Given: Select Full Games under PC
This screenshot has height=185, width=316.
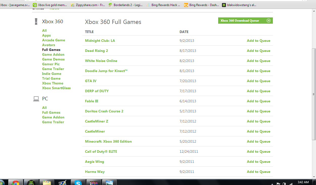Looking at the screenshot, I should click(51, 112).
